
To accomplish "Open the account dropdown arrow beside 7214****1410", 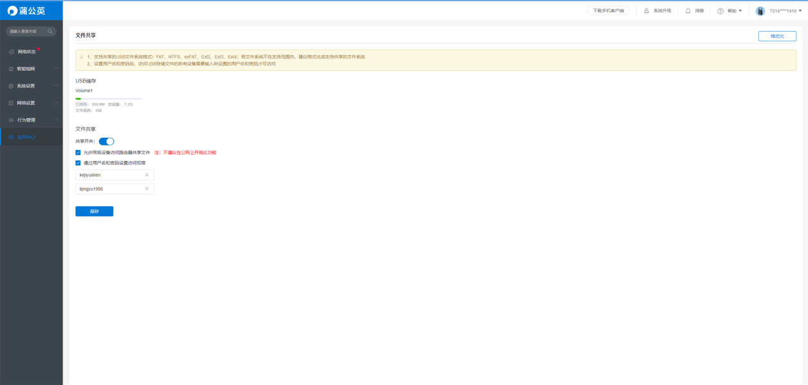I will [x=800, y=11].
